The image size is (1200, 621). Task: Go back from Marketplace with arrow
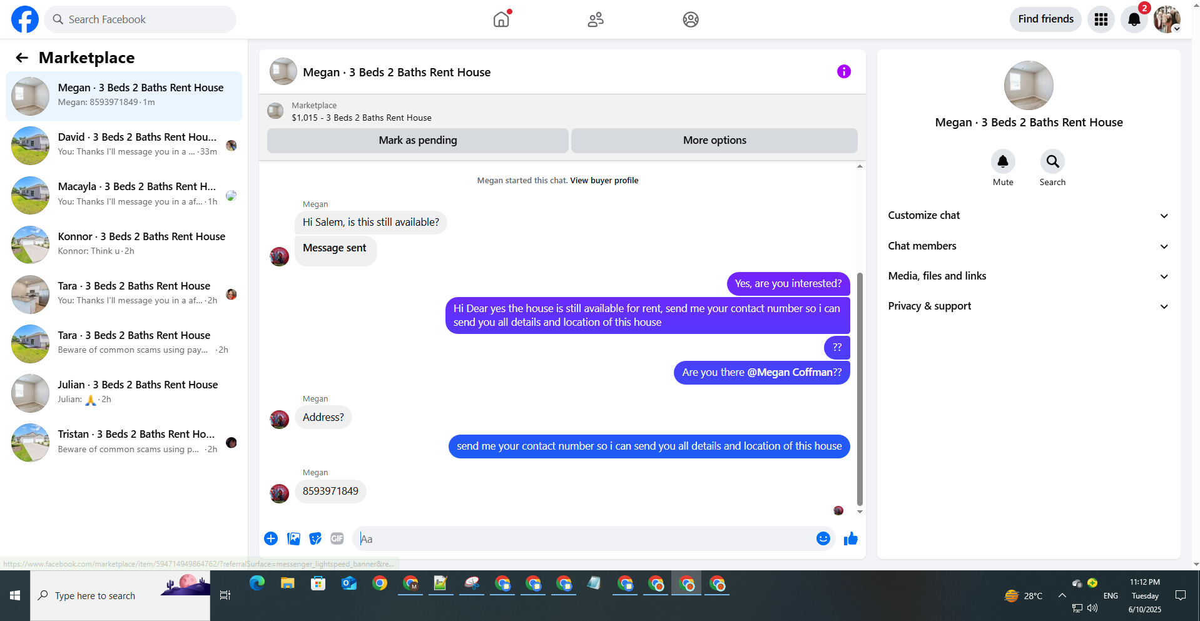pos(22,58)
